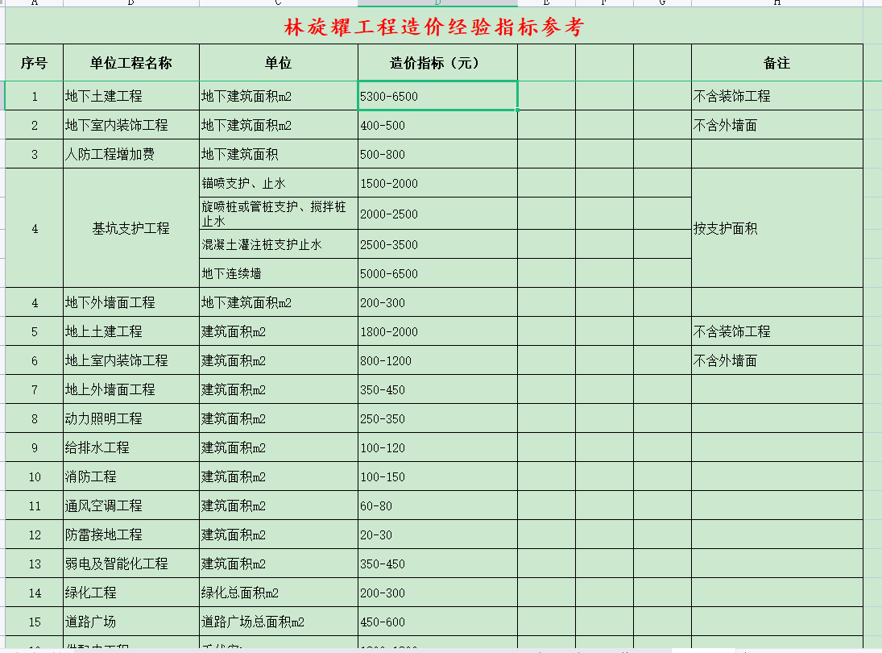Select 200-300 in the 地下外墙面工程 row
This screenshot has width=882, height=653.
[437, 302]
